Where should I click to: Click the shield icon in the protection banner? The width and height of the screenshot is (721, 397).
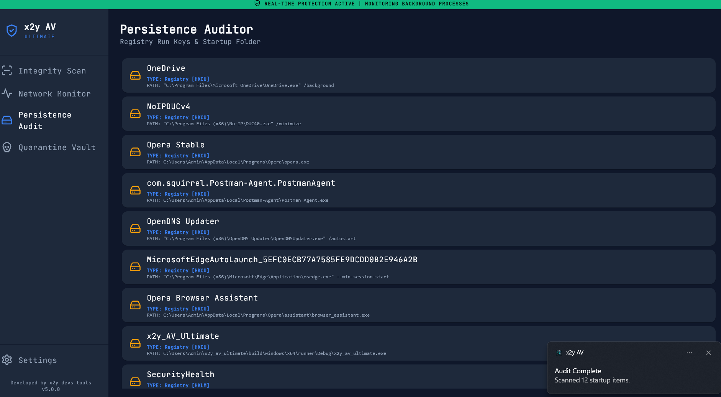click(x=256, y=4)
